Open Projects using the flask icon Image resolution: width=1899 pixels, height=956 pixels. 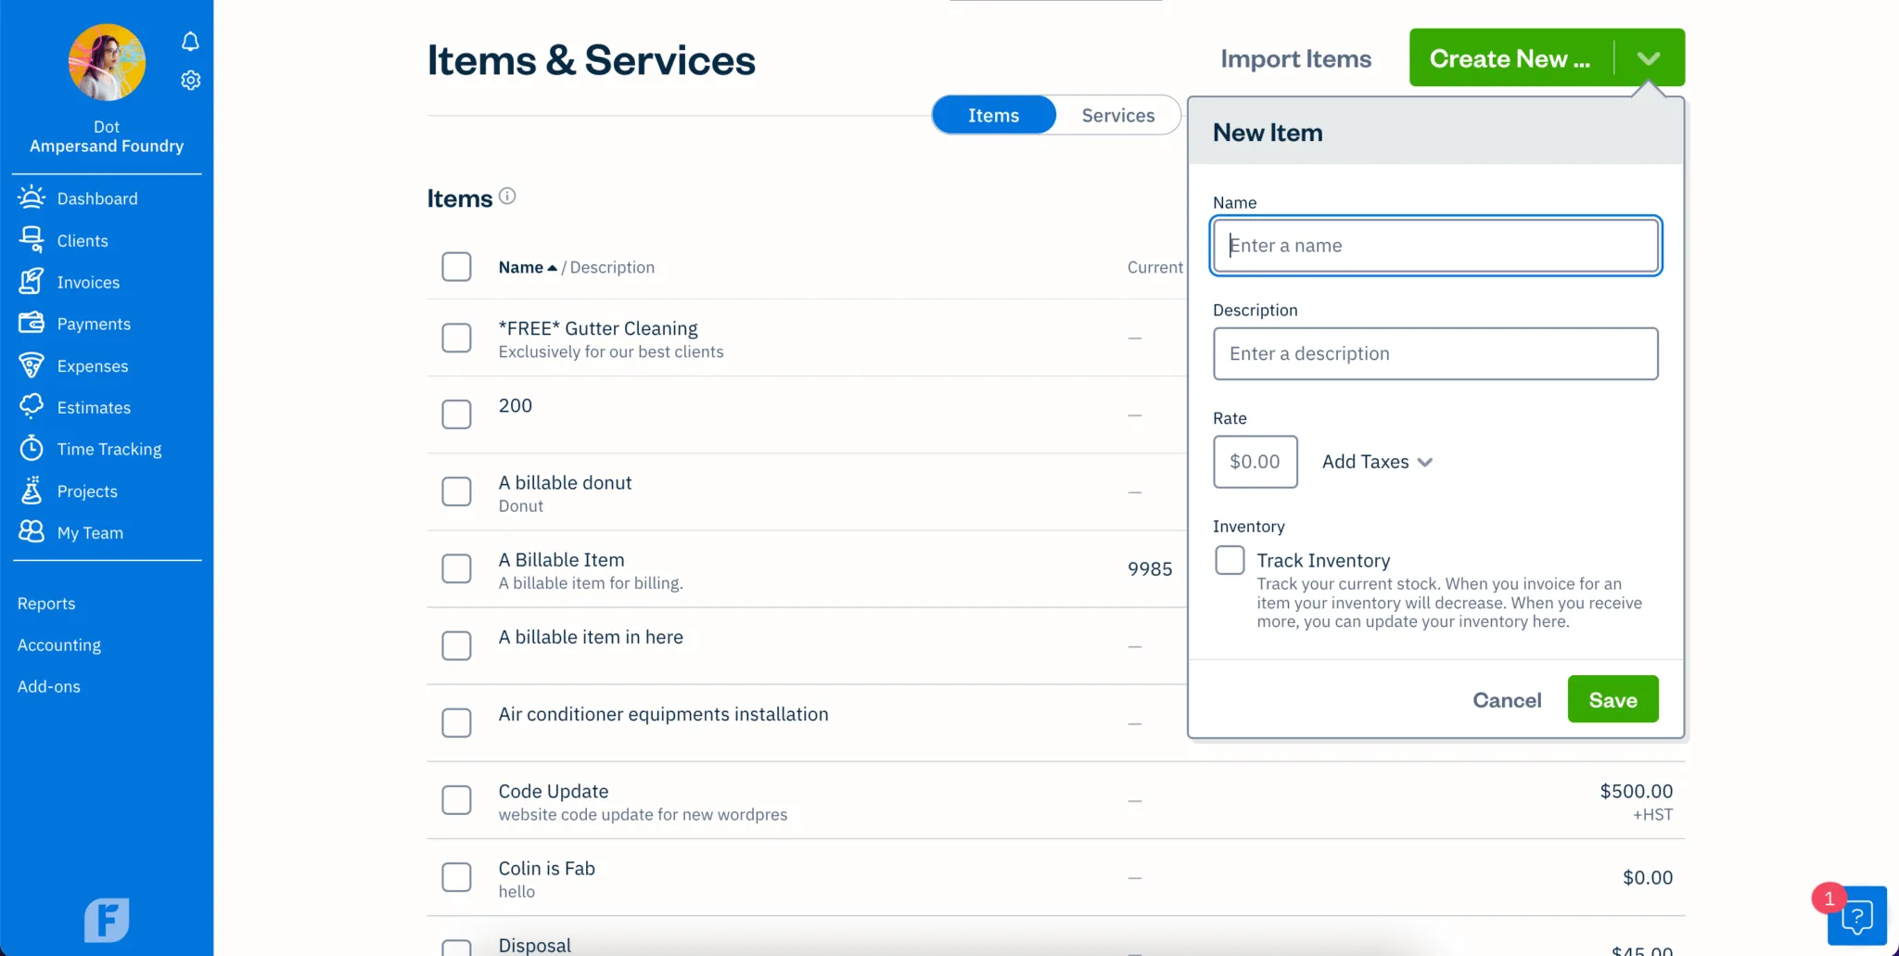[x=32, y=491]
